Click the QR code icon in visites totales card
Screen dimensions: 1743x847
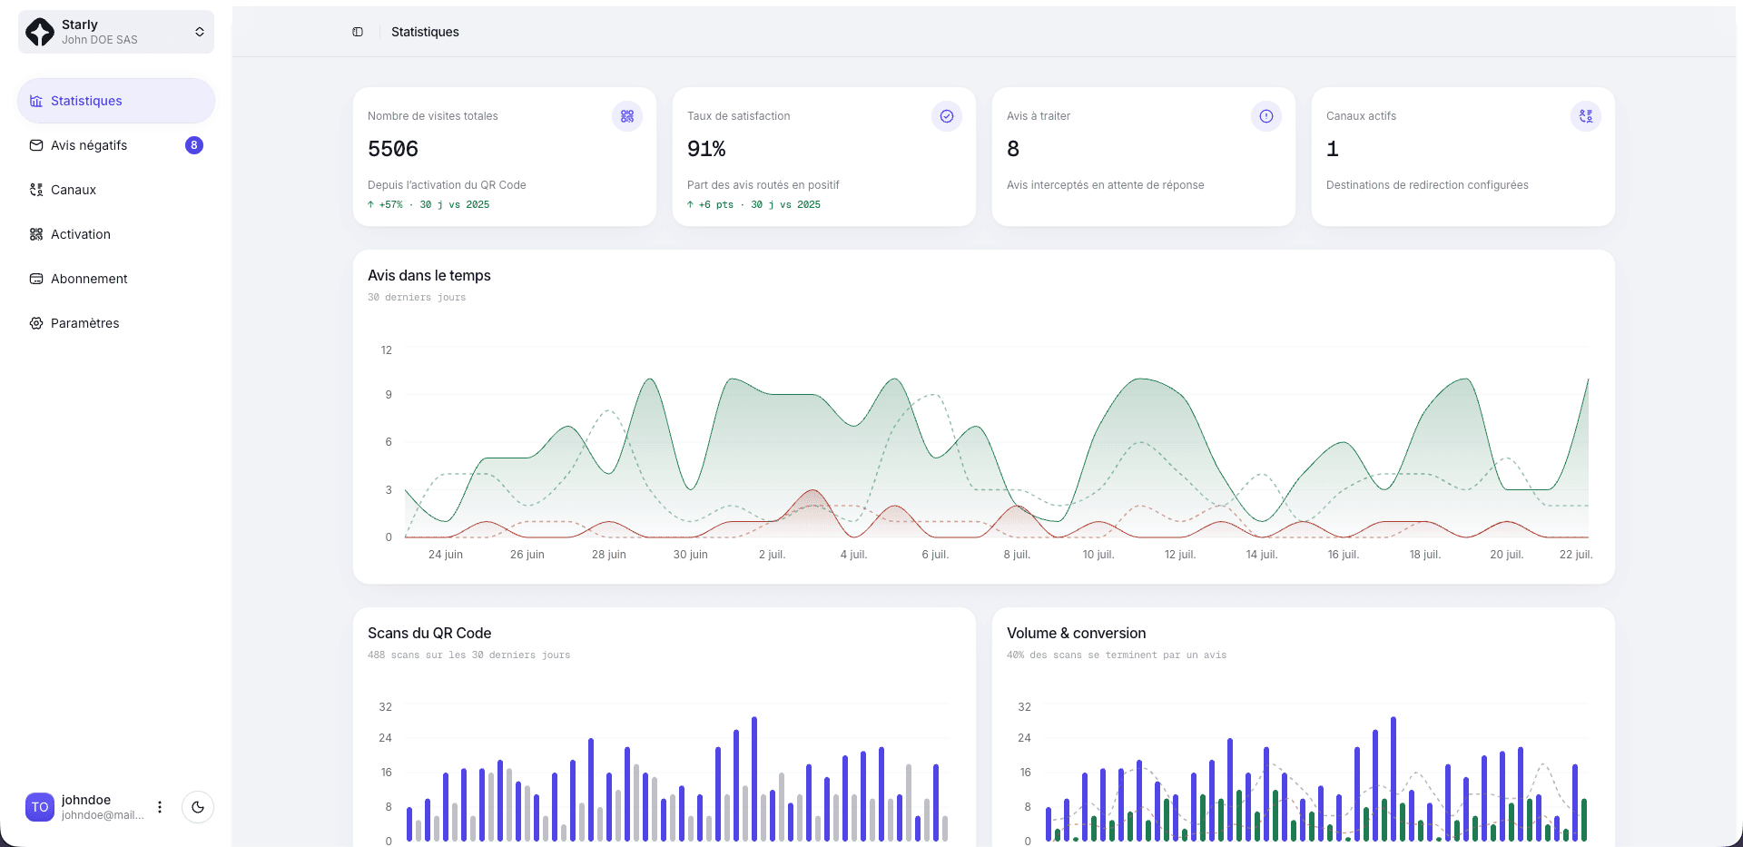(627, 116)
